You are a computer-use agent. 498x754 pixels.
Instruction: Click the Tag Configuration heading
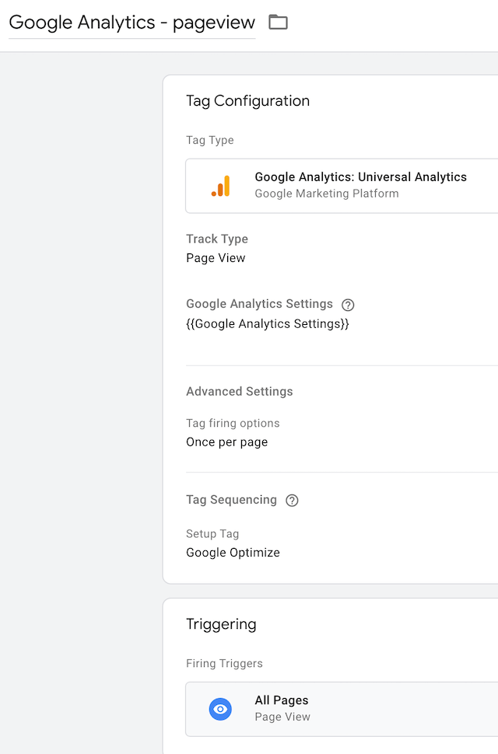coord(247,101)
